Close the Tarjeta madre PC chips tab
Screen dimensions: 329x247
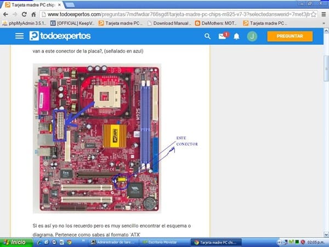[59, 4]
